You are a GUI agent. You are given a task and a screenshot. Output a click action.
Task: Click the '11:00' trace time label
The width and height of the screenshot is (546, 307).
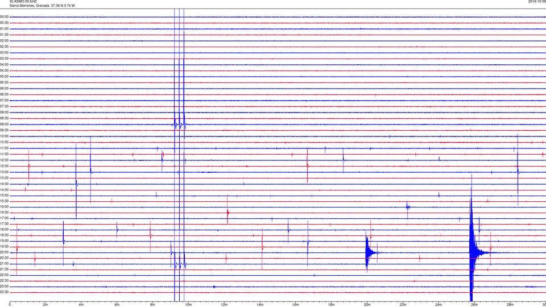tap(4, 148)
